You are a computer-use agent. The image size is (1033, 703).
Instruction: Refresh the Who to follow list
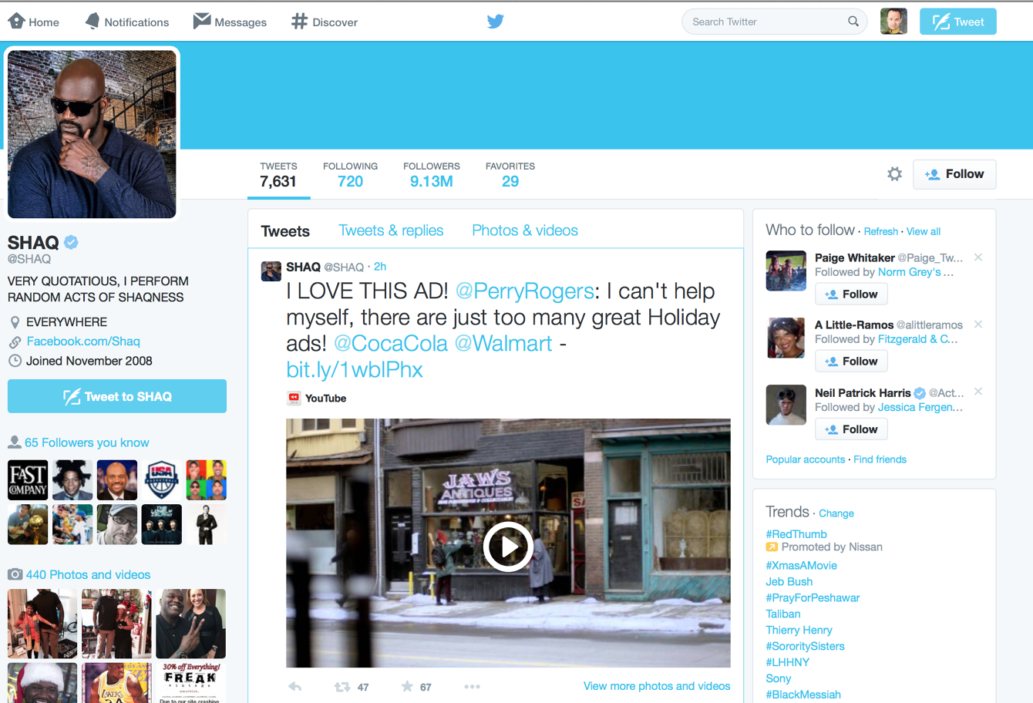click(881, 231)
